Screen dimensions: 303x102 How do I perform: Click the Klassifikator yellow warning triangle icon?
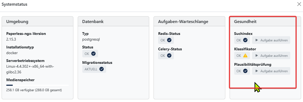click(x=245, y=55)
